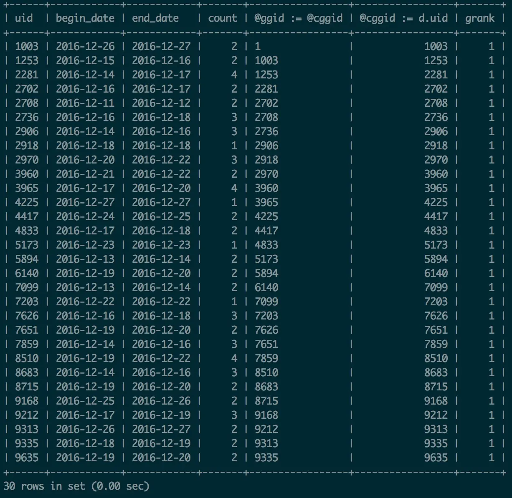The image size is (512, 498).
Task: Select begin_date 2016-12-14 in row 2906
Action: pos(85,131)
